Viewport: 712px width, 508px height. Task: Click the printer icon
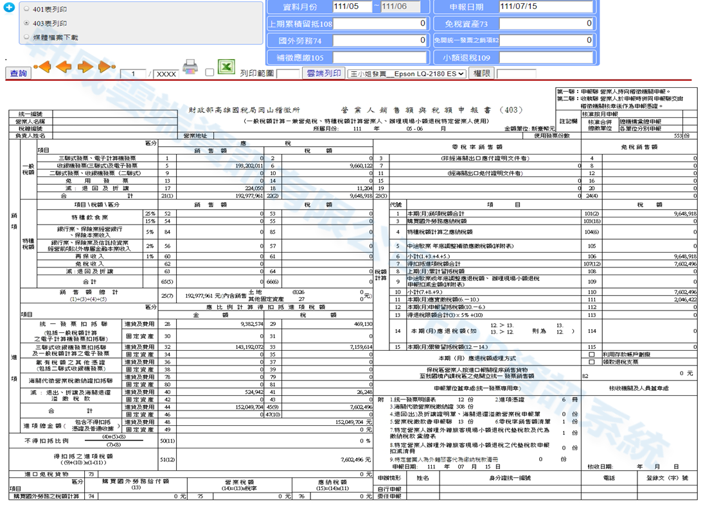coord(190,67)
